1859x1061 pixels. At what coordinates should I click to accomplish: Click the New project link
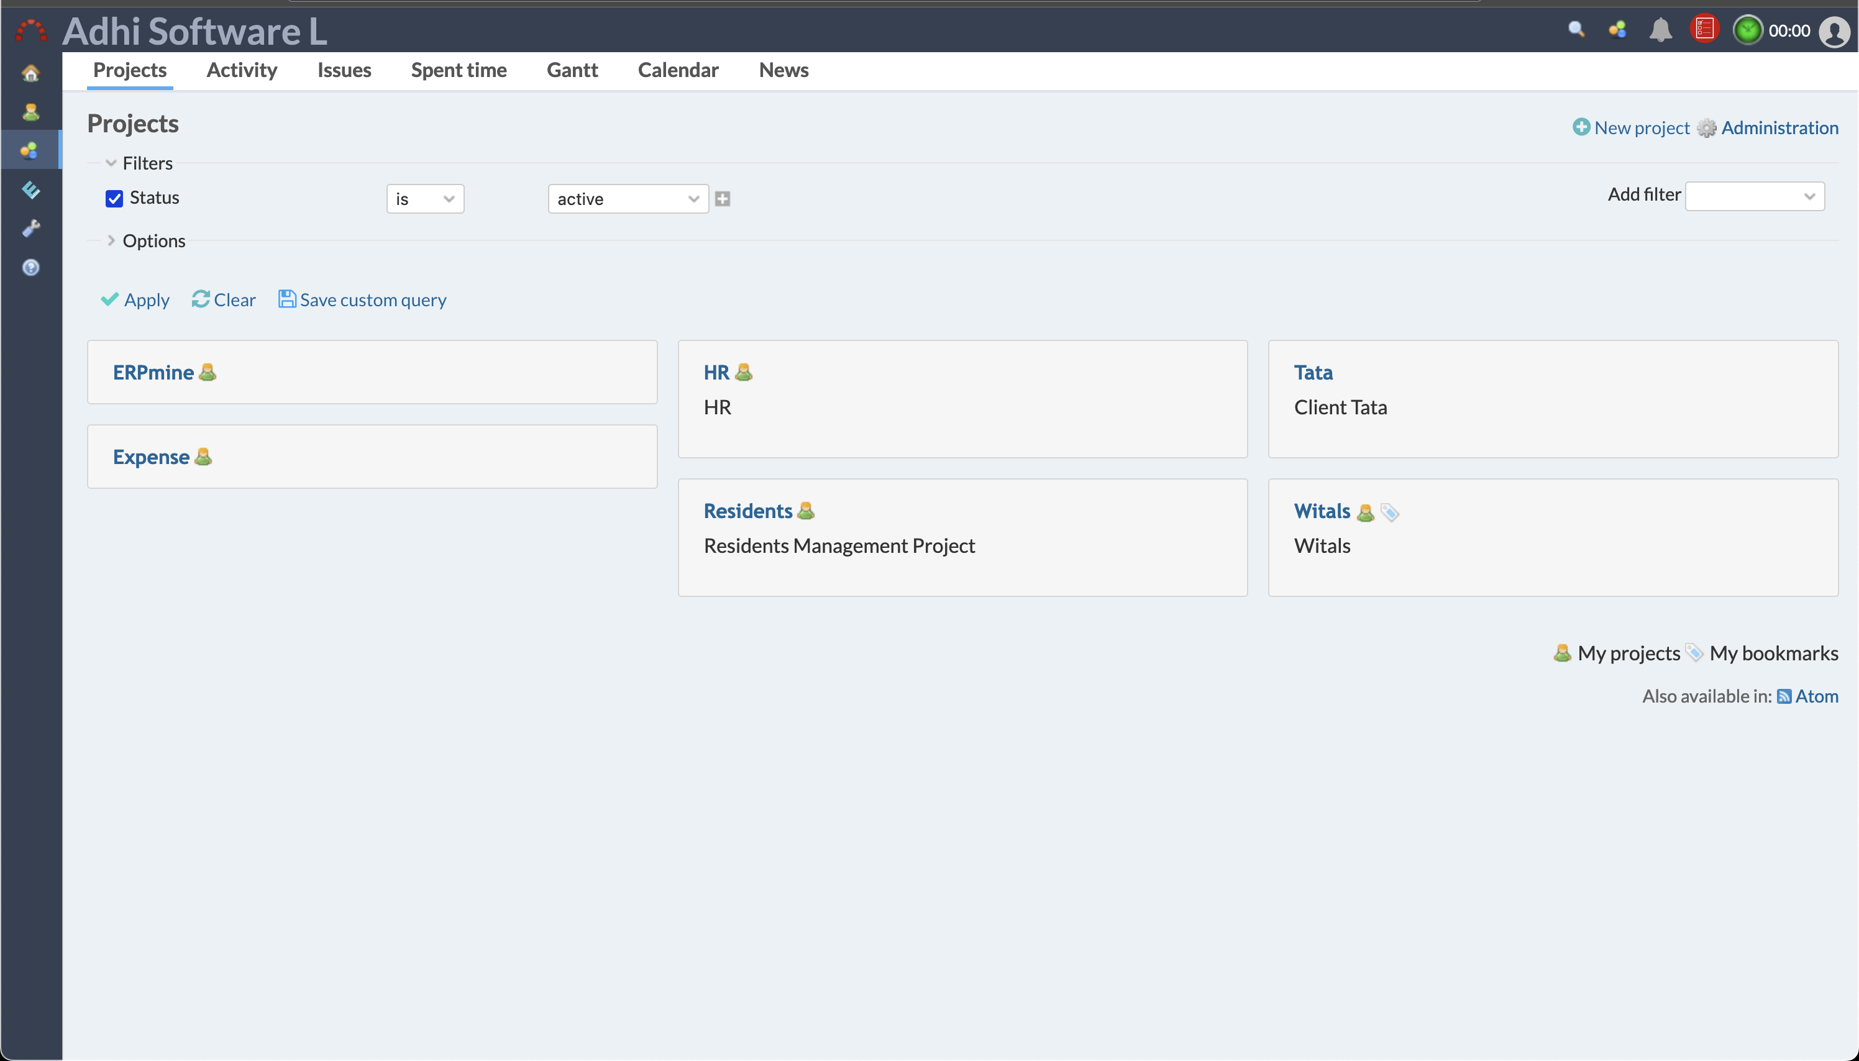1642,127
